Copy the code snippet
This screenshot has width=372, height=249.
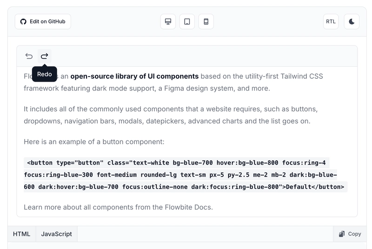click(x=350, y=234)
